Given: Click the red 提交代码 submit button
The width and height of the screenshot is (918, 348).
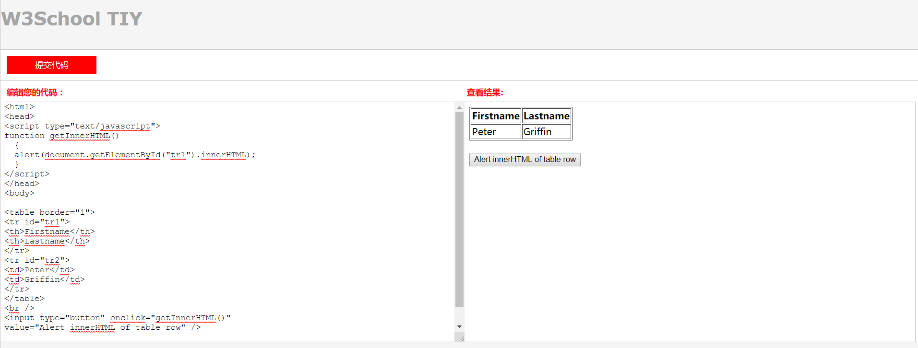Looking at the screenshot, I should (x=51, y=65).
